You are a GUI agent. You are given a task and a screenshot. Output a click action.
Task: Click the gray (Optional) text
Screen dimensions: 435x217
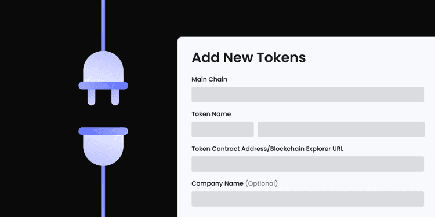262,183
